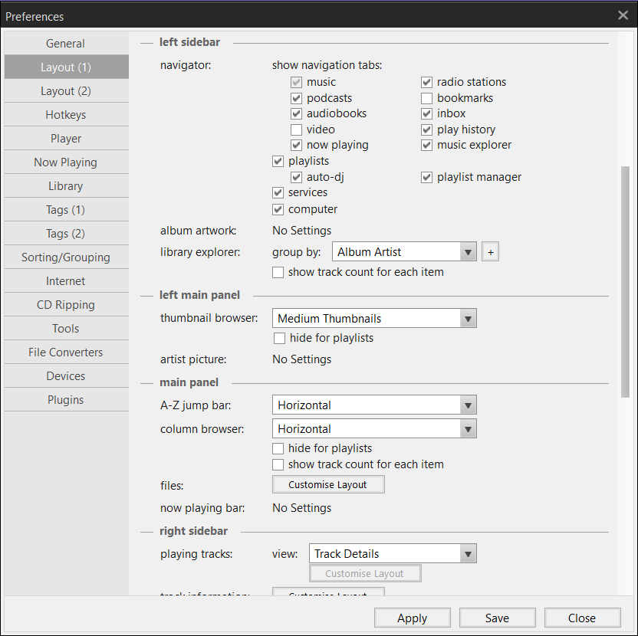This screenshot has width=638, height=636.
Task: Close the Preferences window
Action: [x=623, y=15]
